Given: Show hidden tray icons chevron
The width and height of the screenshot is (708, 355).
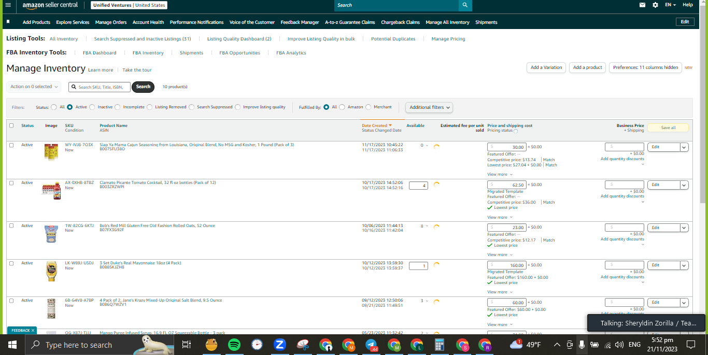Looking at the screenshot, I should coord(557,345).
